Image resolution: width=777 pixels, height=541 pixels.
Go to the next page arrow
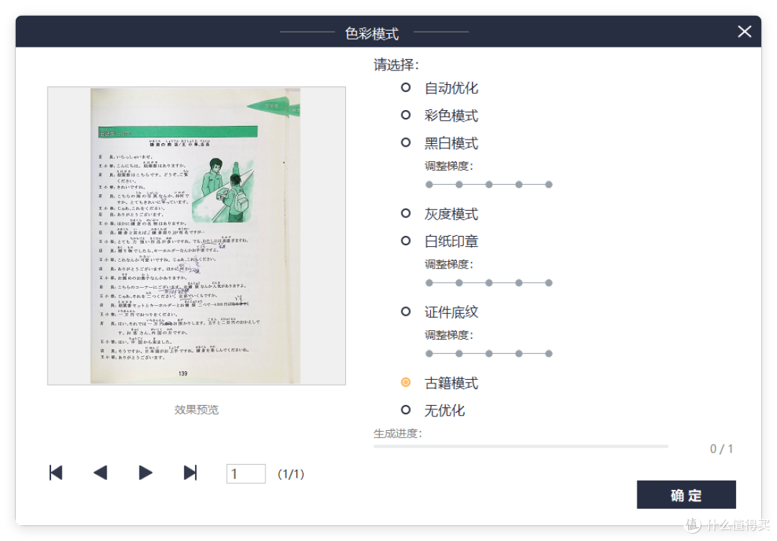[x=145, y=473]
